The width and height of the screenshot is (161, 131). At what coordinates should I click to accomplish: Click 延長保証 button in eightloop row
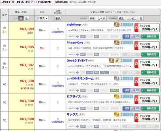150,37
